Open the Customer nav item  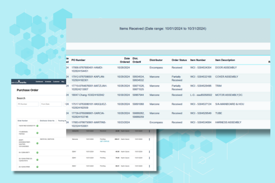[x=57, y=82]
